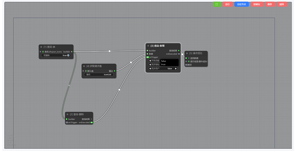Click the 表名 input port of node 1
The image size is (297, 151).
40,52
